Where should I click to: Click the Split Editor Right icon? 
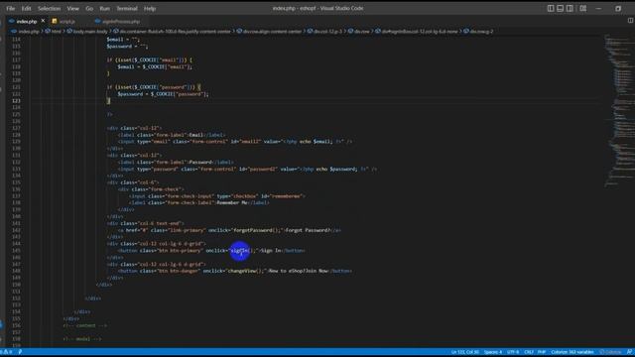pyautogui.click(x=630, y=21)
